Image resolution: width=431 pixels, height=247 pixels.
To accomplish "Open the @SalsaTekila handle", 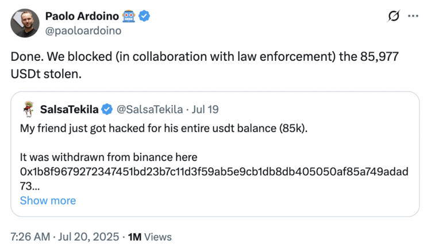I will click(x=151, y=109).
